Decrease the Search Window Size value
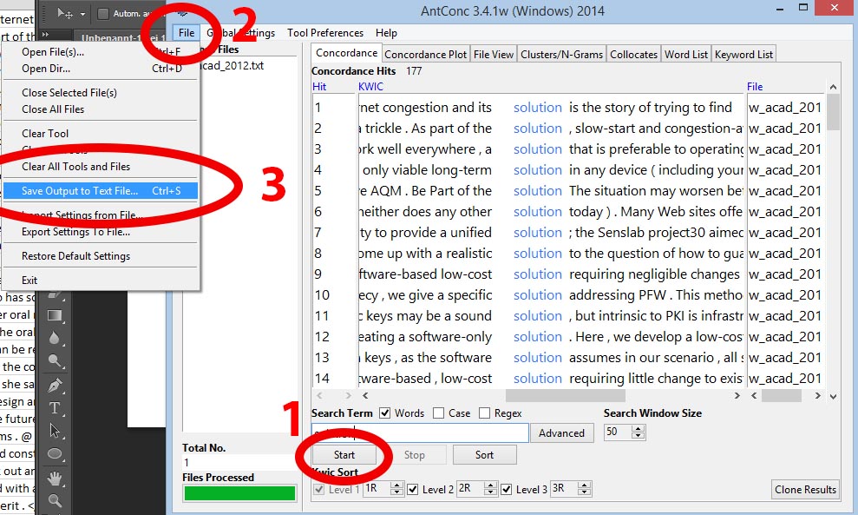Viewport: 858px width, 515px height. click(x=638, y=436)
